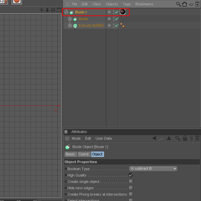Screen dimensions: 201x201
Task: Disable Extrude NURBS with green checkmark
Action: pos(117,25)
